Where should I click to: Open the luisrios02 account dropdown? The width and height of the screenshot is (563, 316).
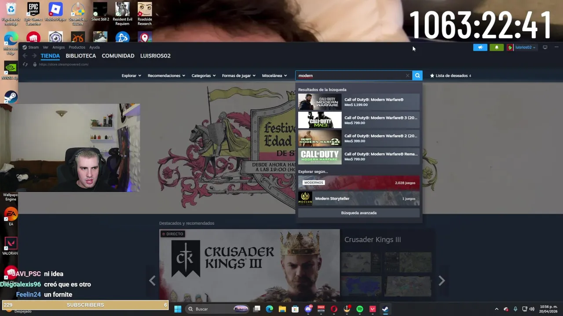[522, 47]
